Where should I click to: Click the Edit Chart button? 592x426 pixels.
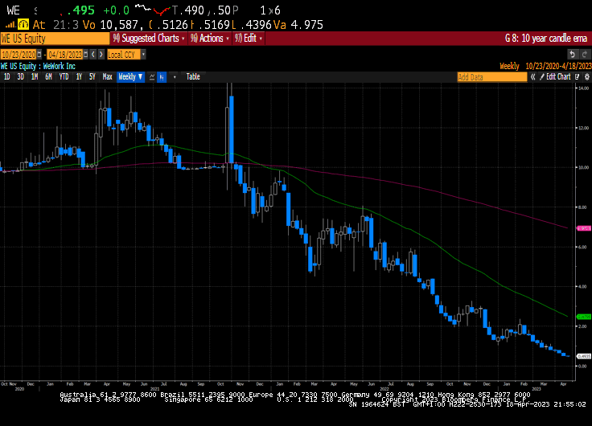[x=556, y=77]
